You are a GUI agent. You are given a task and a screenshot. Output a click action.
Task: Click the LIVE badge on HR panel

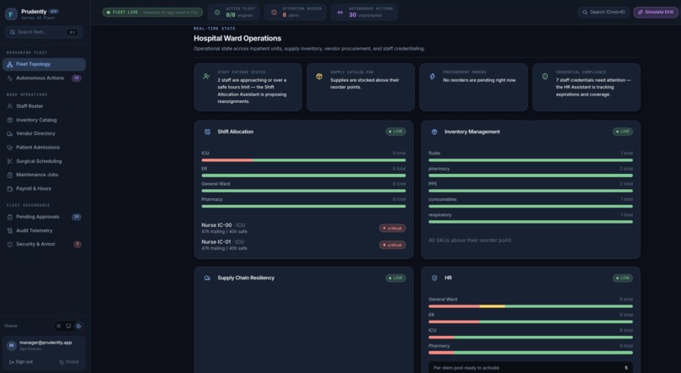[x=623, y=278]
